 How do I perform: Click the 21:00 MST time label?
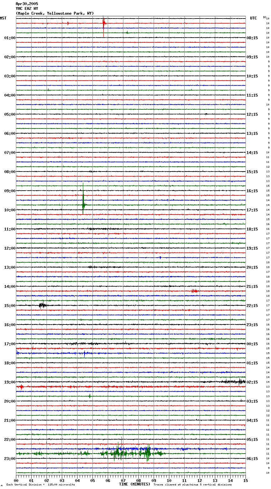10,420
